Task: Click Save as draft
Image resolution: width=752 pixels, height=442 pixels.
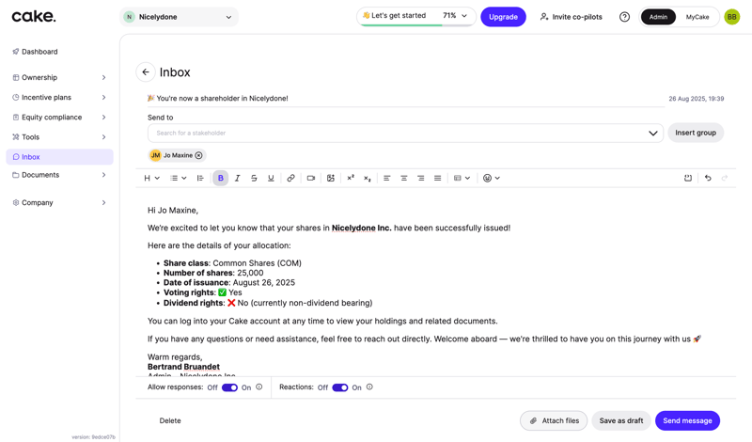Action: (x=620, y=420)
